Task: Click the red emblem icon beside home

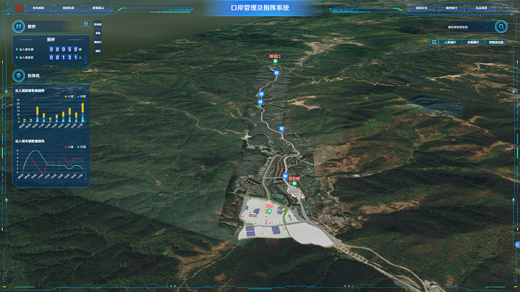Action: [x=20, y=8]
